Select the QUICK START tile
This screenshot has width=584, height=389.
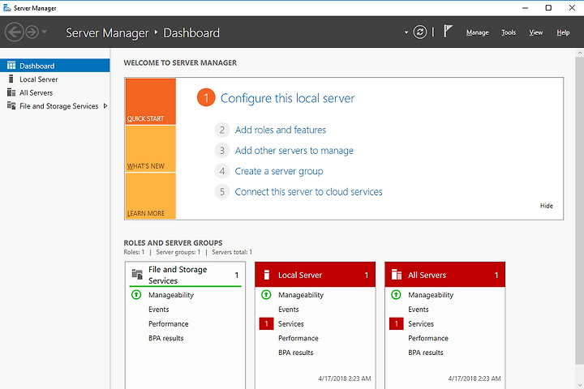click(151, 101)
